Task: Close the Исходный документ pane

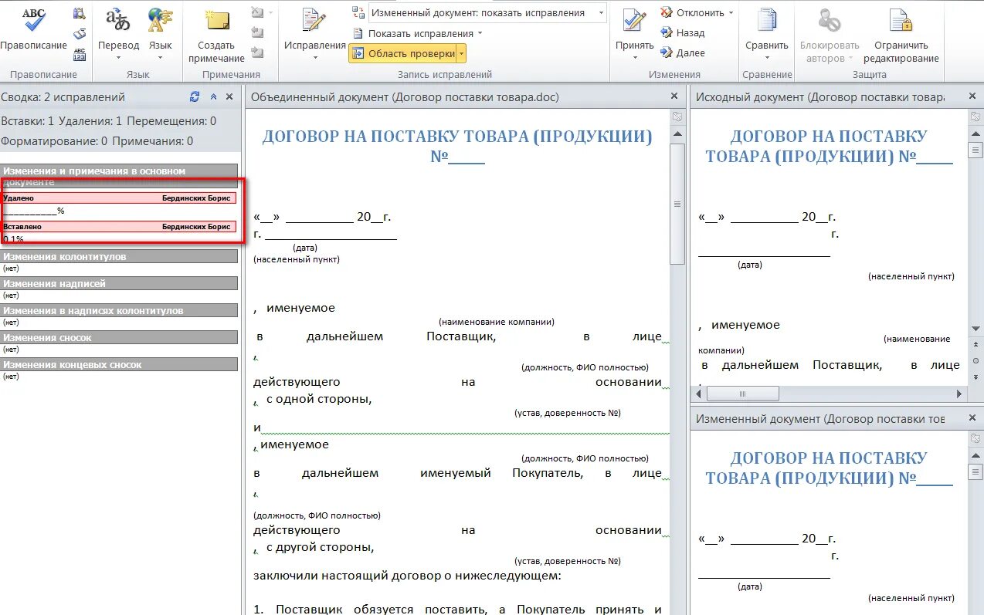Action: pyautogui.click(x=972, y=96)
